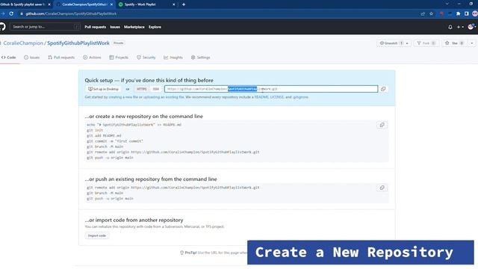Click the Import code button
Screen dimensions: 478x269
point(97,236)
